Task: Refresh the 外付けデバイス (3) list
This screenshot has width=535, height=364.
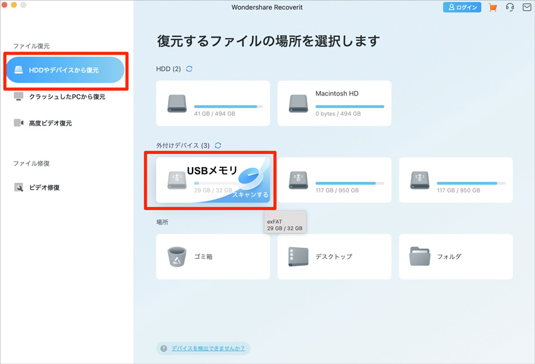Action: 218,145
